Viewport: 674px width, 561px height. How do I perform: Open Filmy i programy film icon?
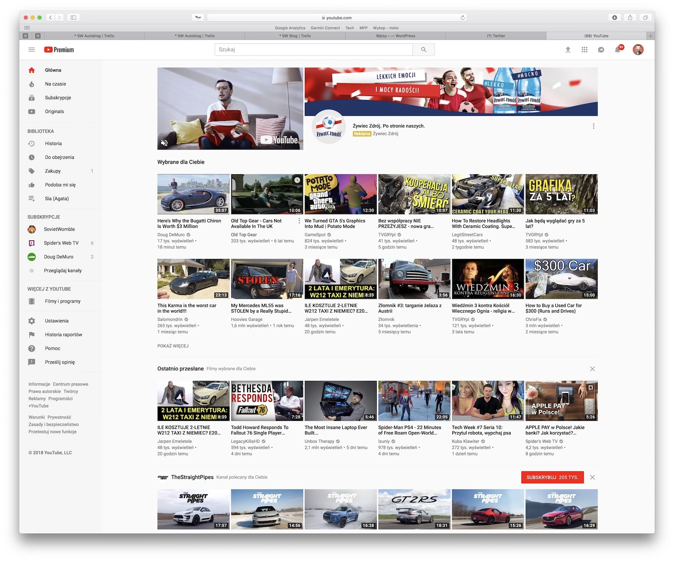click(32, 301)
